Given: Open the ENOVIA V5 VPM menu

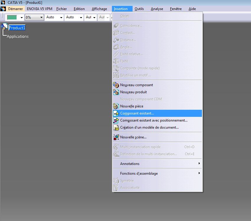Looking at the screenshot, I should 40,9.
